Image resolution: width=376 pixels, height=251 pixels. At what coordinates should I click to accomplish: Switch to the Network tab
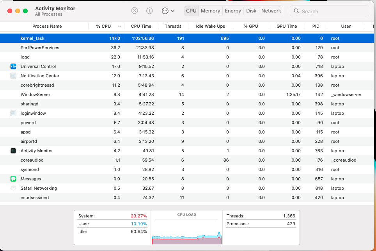271,11
